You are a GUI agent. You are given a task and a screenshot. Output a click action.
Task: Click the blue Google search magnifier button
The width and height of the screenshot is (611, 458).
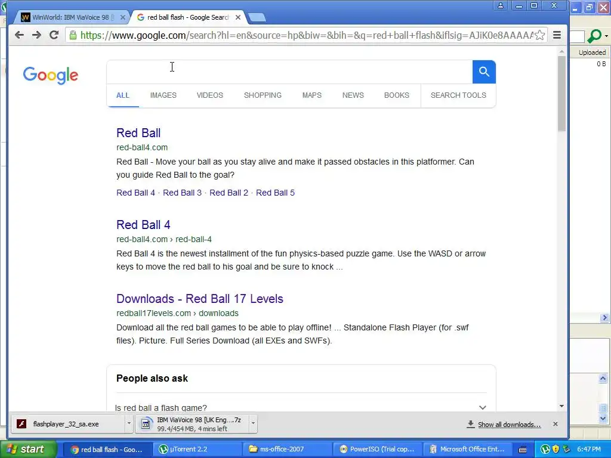484,72
